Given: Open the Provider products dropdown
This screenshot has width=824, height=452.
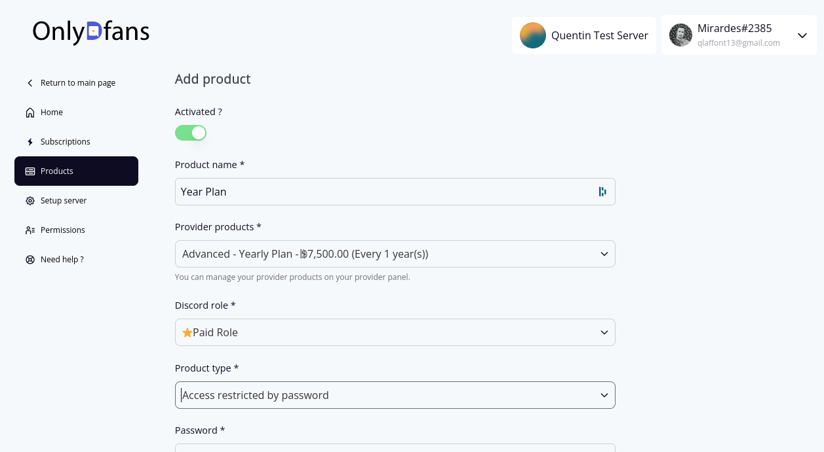Looking at the screenshot, I should [x=395, y=254].
